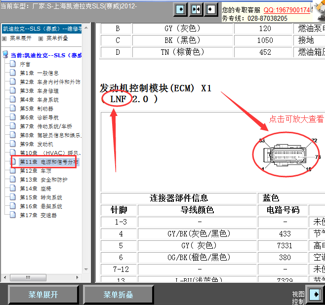Click circuit number 452 in row D

(263, 52)
